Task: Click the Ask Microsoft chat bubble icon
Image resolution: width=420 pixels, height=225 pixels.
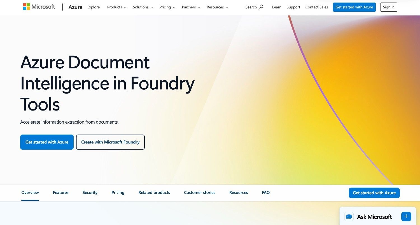Action: 349,217
